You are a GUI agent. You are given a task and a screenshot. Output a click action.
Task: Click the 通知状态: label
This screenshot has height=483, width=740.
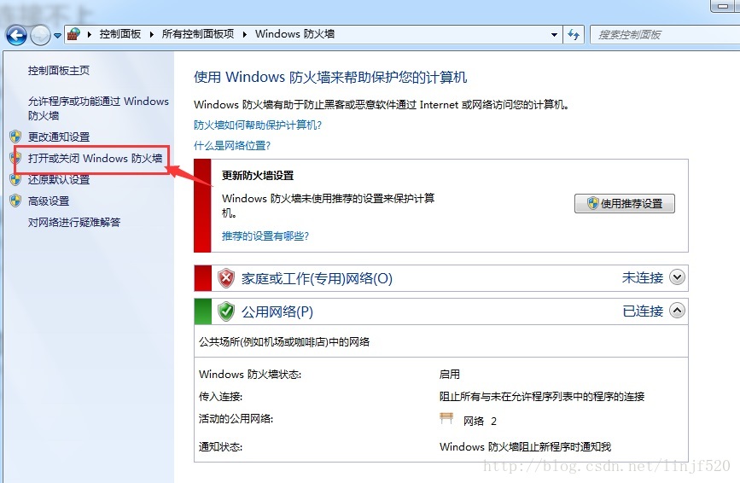click(220, 446)
